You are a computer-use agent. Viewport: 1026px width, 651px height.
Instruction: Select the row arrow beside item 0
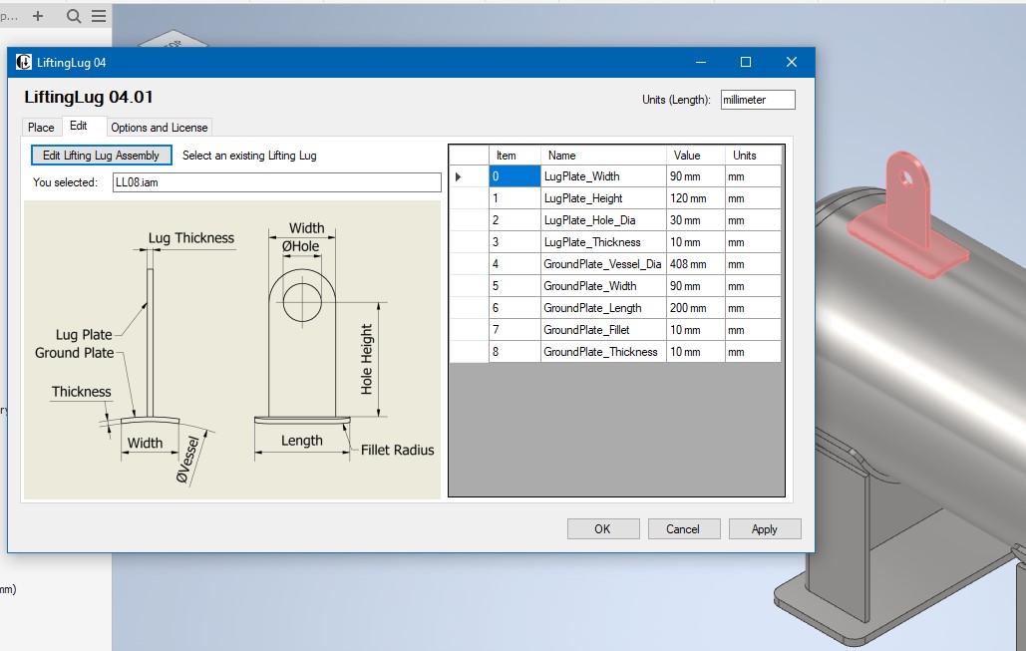(x=460, y=176)
